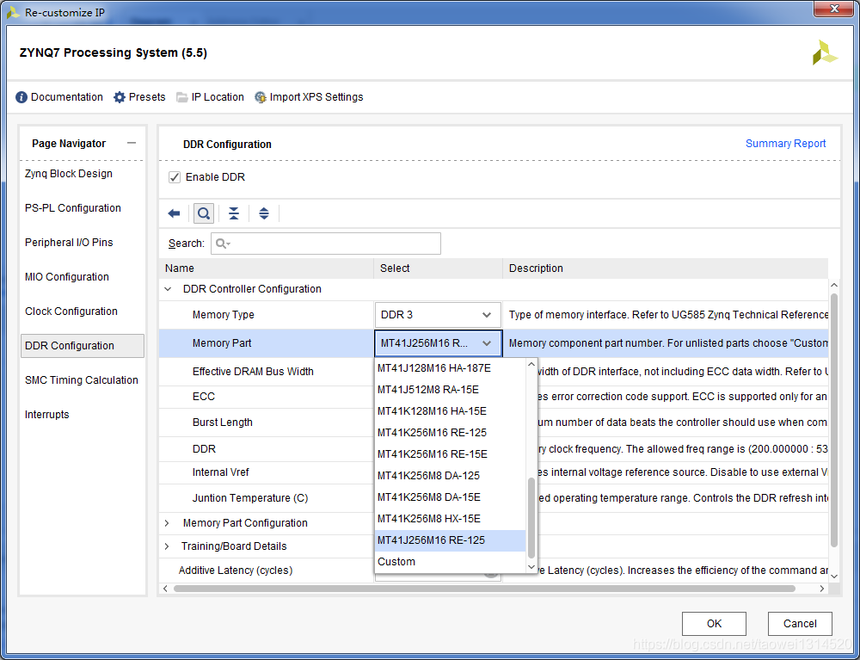Click the table scroll down arrow

point(834,576)
